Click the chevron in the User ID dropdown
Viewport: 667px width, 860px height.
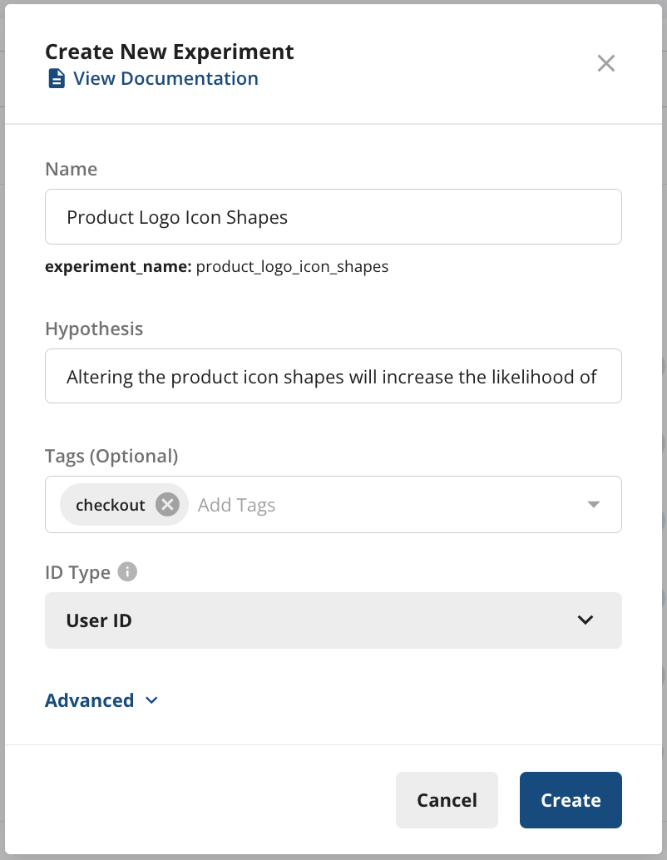(585, 620)
